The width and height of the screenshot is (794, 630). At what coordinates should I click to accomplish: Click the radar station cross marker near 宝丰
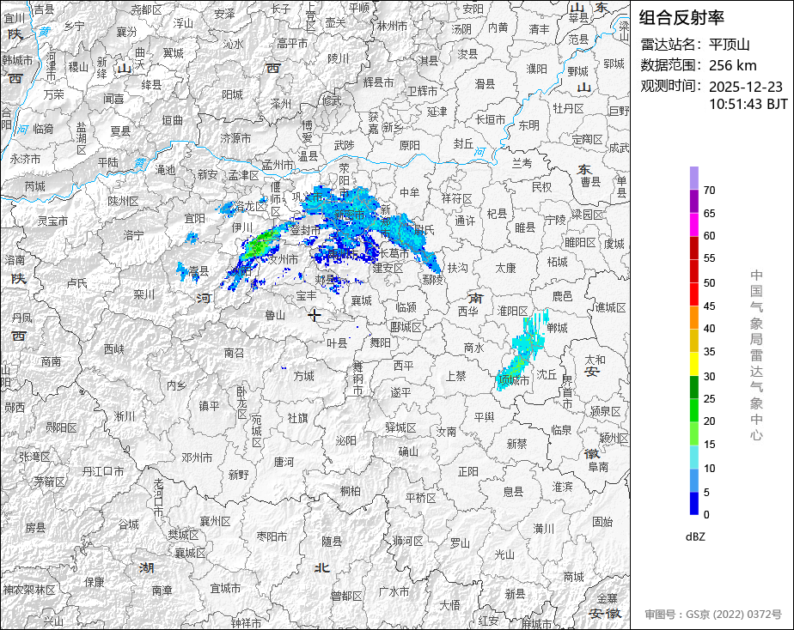tap(315, 315)
